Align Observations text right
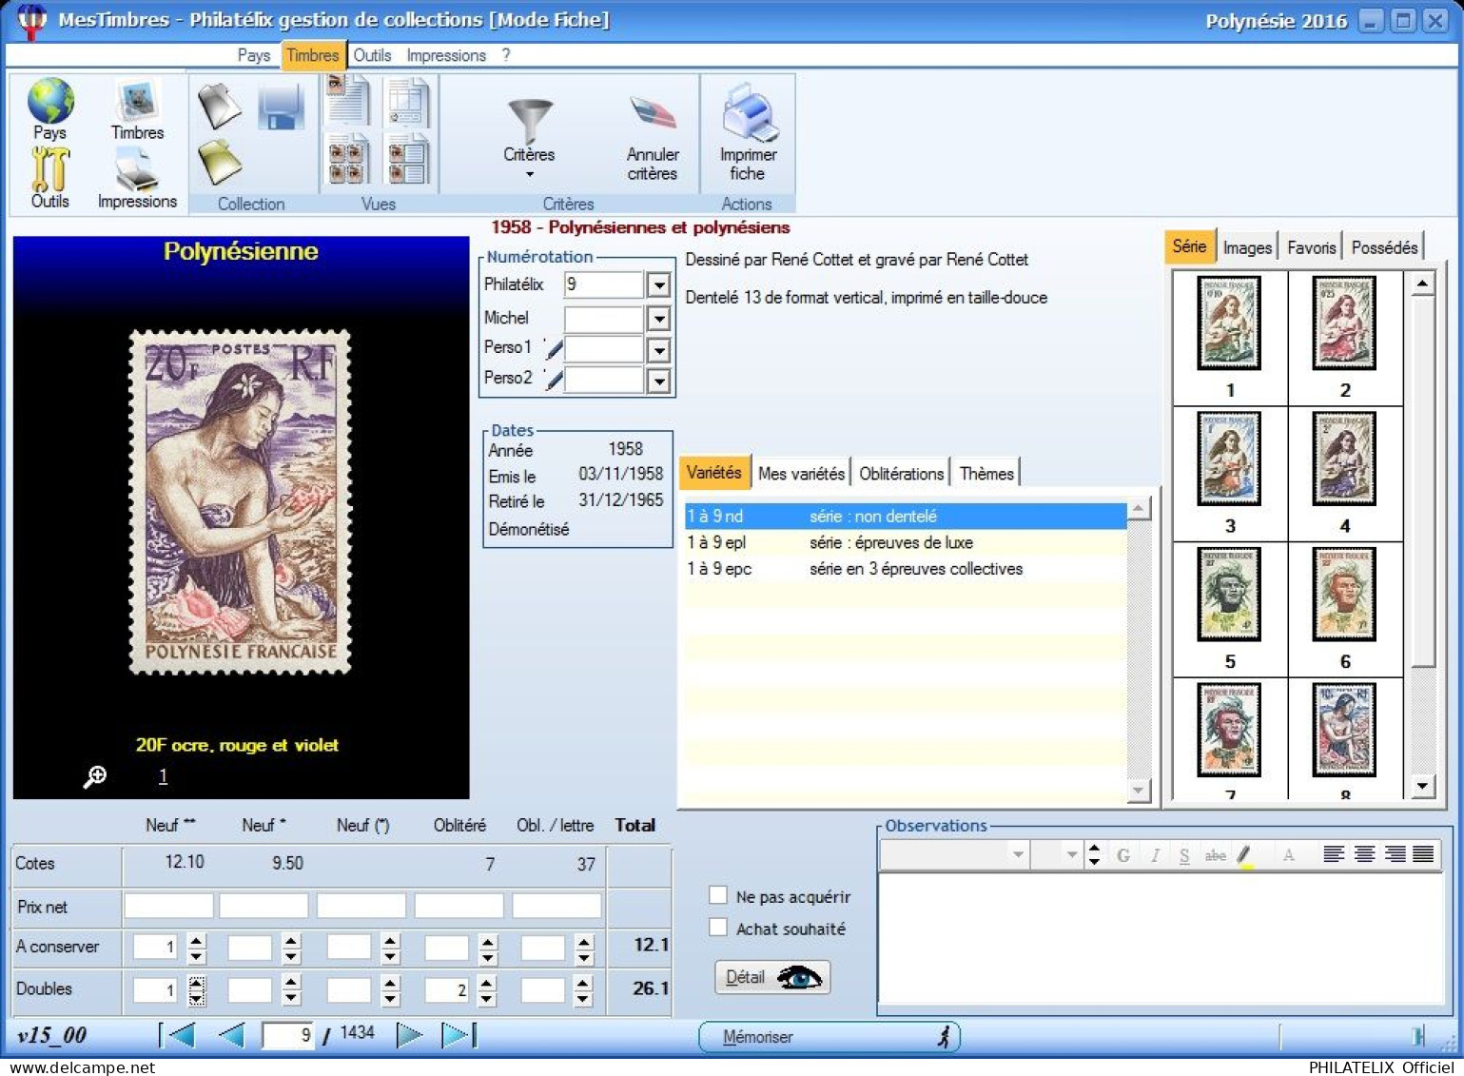The image size is (1464, 1076). [x=1395, y=853]
